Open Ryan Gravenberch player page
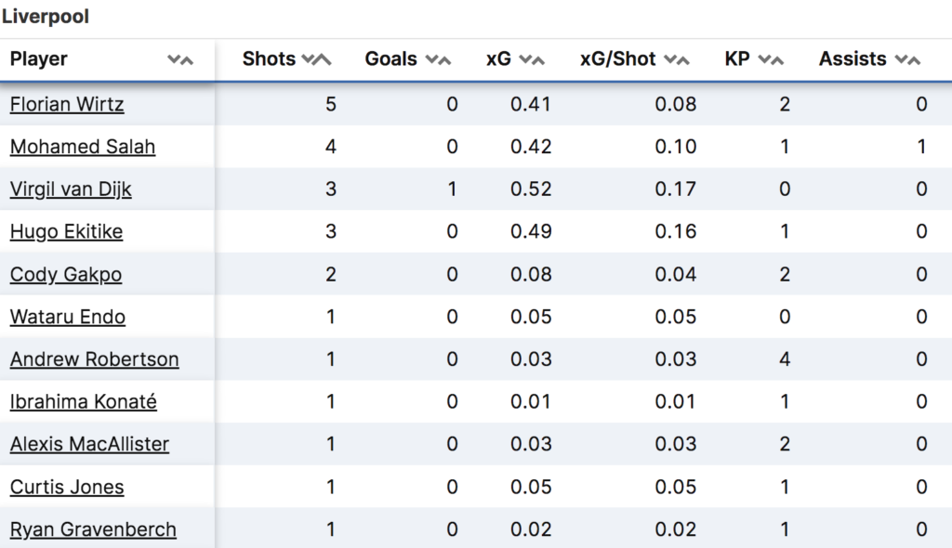 93,529
